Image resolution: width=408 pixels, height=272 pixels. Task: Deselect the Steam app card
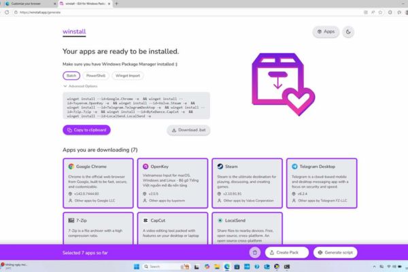(247, 183)
